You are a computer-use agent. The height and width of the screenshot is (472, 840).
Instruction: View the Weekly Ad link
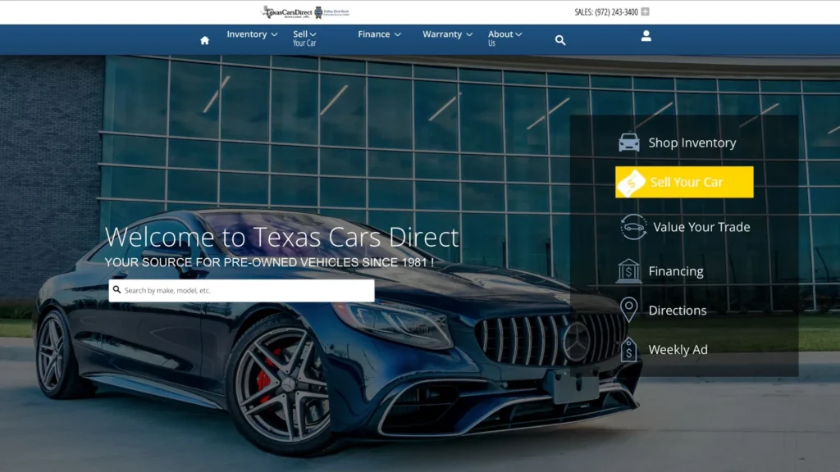click(x=678, y=349)
